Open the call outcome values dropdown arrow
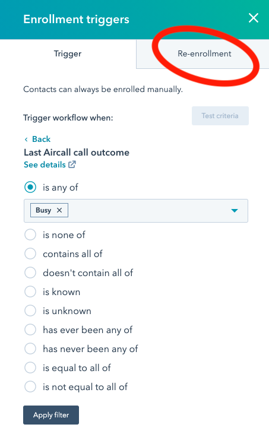Viewport: 269px width, 437px height. tap(235, 211)
